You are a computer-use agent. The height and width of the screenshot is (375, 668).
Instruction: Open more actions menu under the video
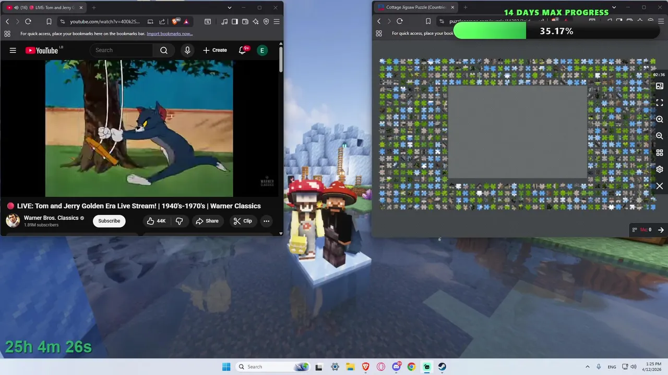point(266,221)
